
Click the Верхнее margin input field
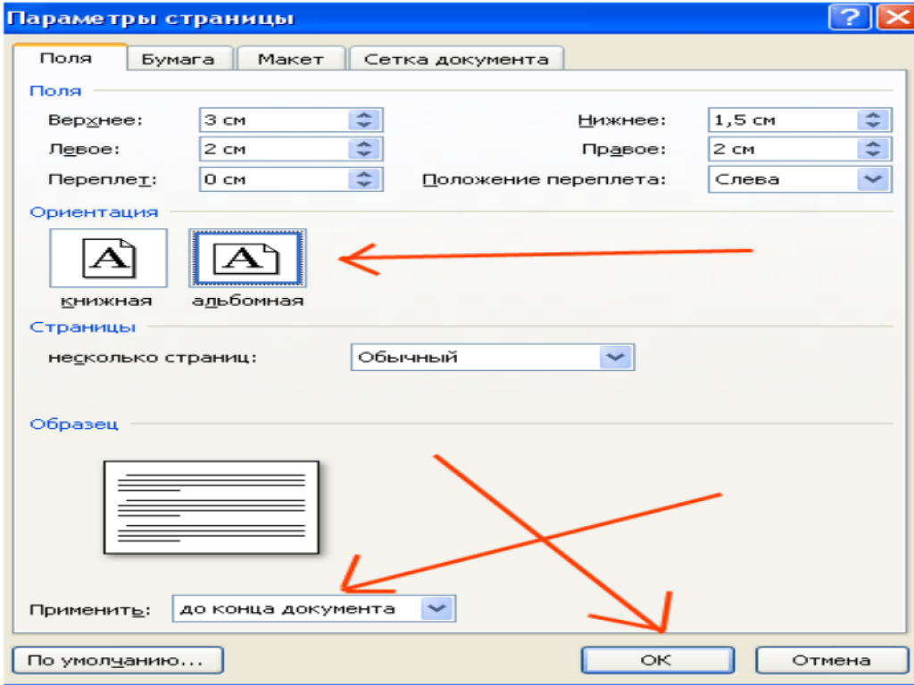point(274,120)
